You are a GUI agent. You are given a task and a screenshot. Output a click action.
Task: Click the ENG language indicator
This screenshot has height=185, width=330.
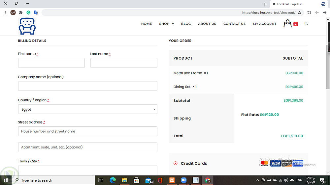click(299, 180)
